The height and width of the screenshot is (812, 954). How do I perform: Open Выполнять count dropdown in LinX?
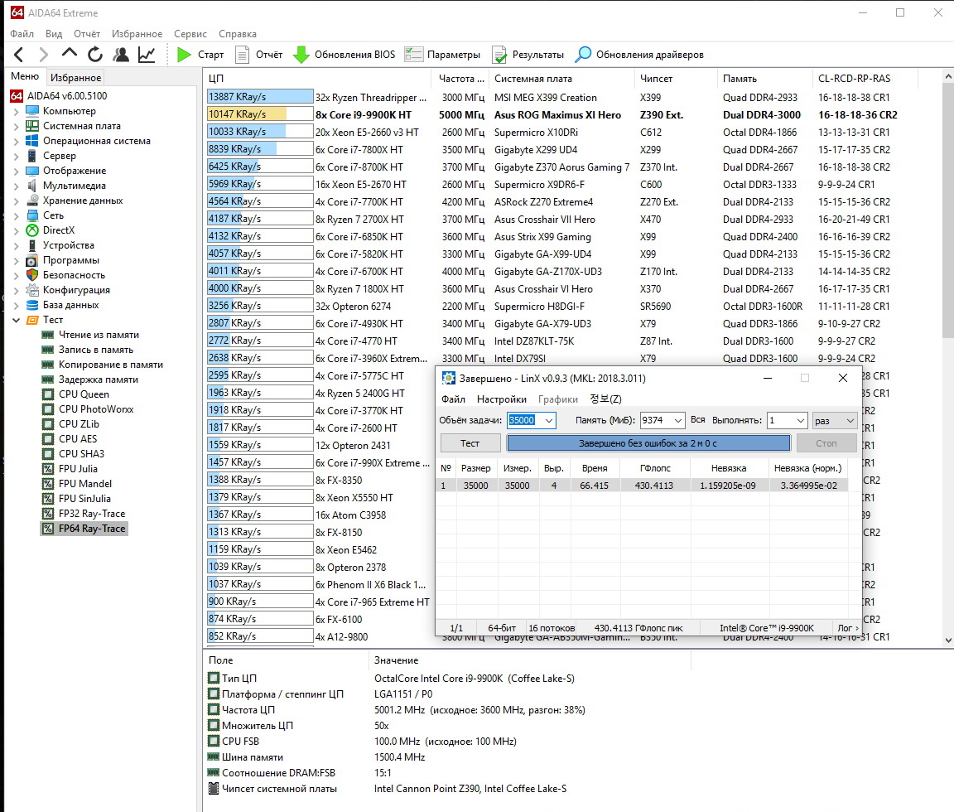click(801, 421)
